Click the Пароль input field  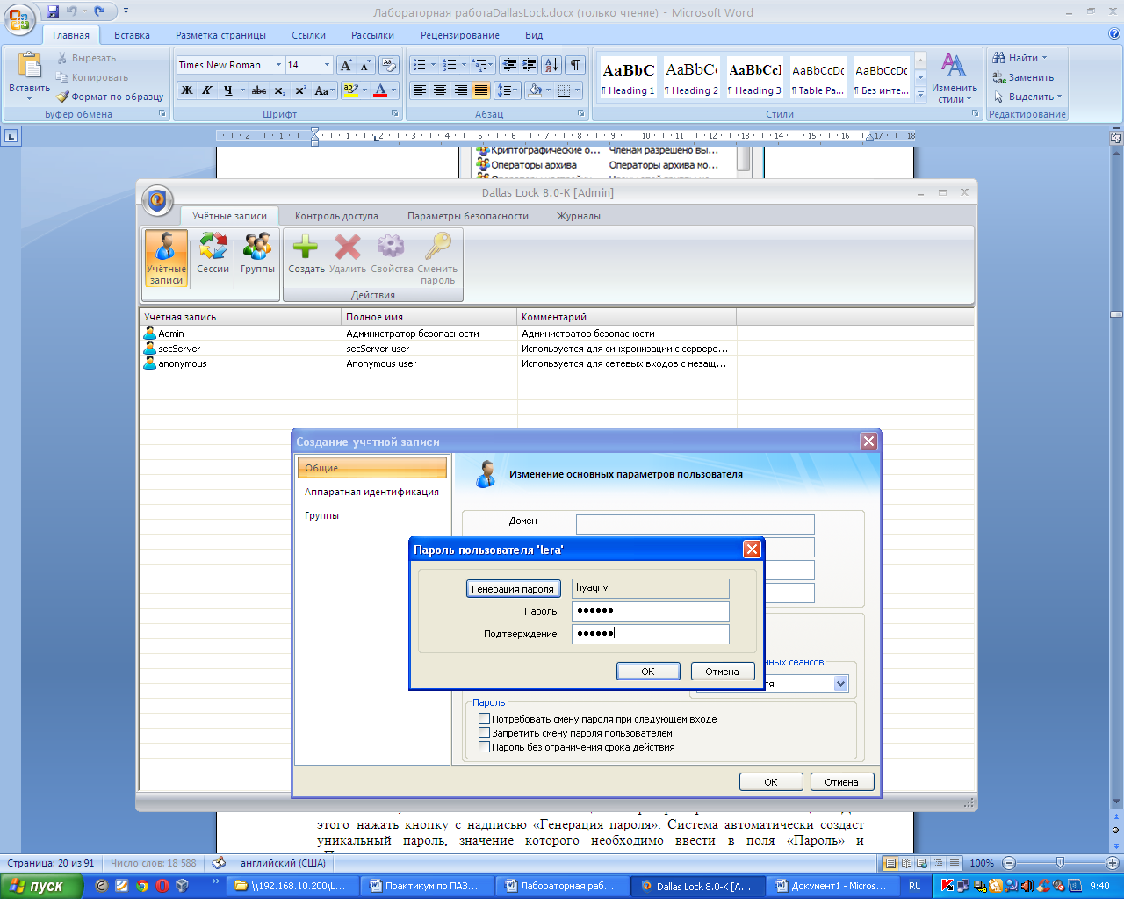click(651, 611)
